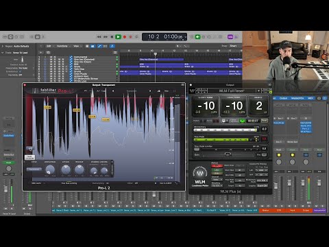Click the Attack knob in Pro-L 2
This screenshot has height=247, width=329.
point(66,169)
